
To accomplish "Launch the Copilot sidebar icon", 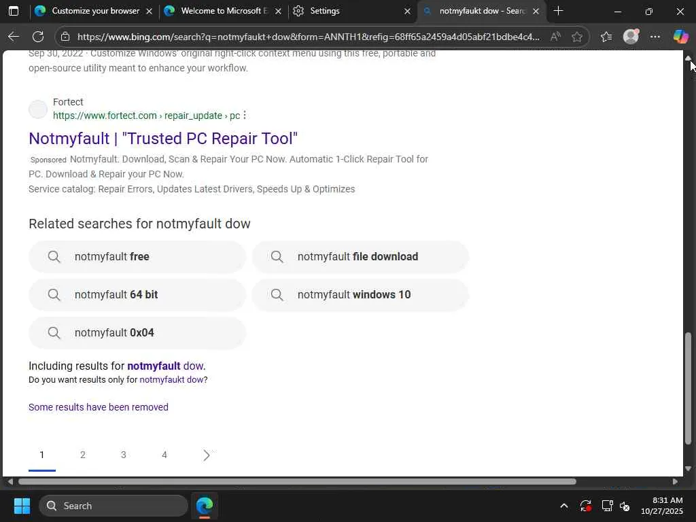I will 680,37.
